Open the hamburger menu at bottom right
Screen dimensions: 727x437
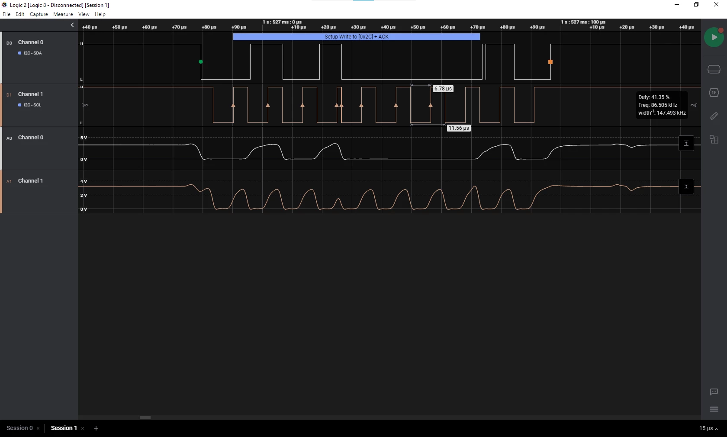(x=714, y=409)
